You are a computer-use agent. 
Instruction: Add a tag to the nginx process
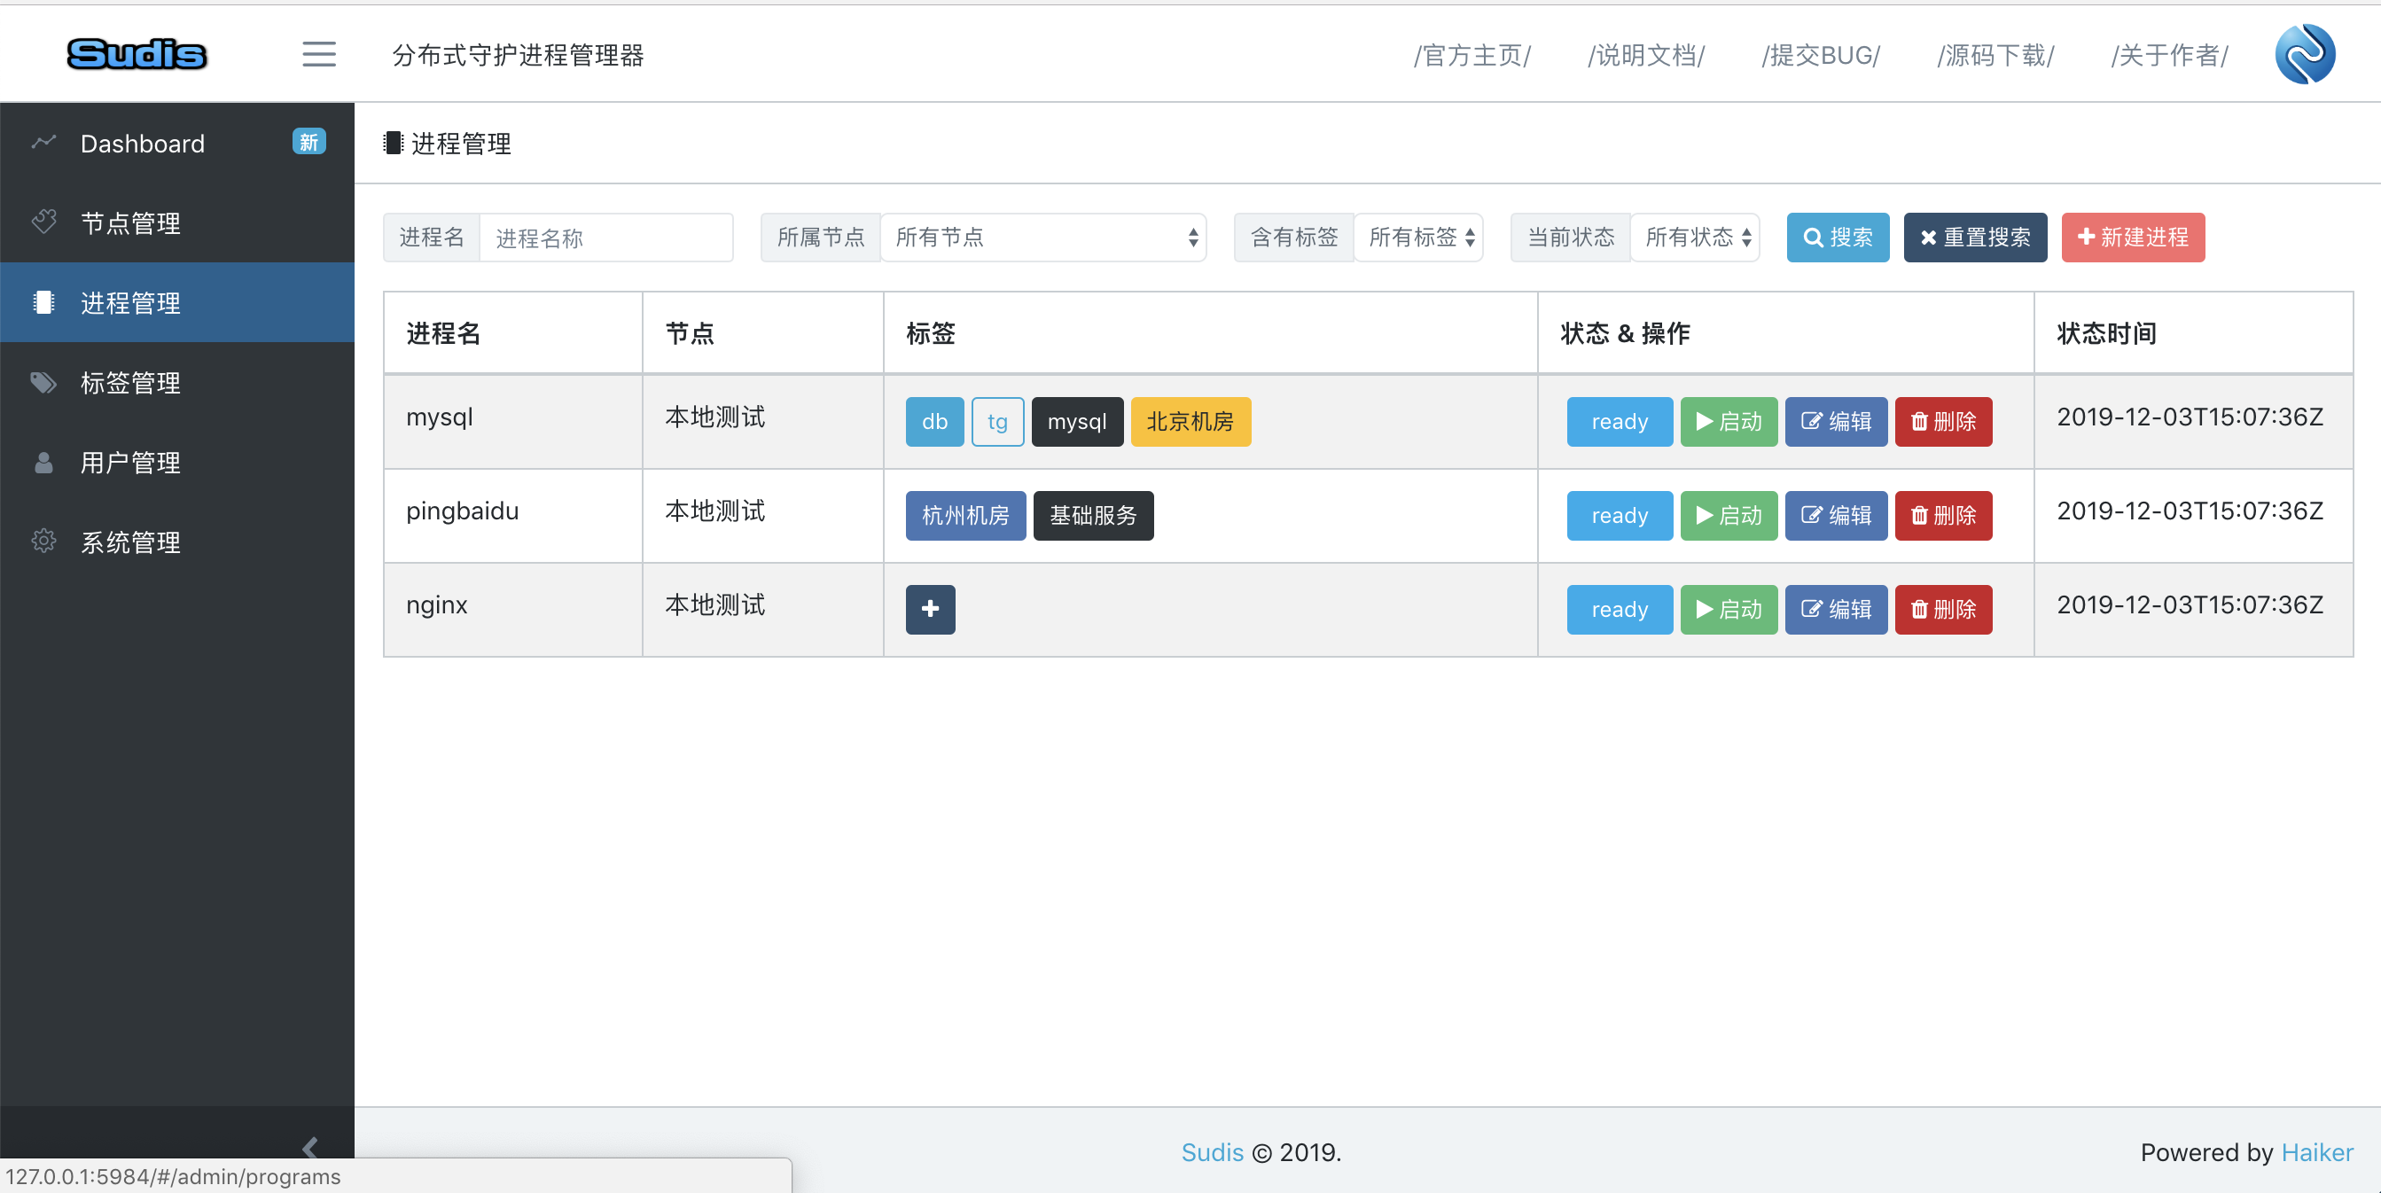click(930, 609)
